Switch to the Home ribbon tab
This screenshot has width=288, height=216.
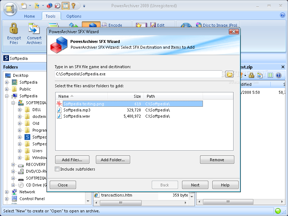(30, 16)
